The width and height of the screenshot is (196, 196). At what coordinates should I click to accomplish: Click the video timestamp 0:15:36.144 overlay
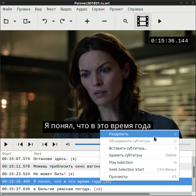(x=170, y=41)
